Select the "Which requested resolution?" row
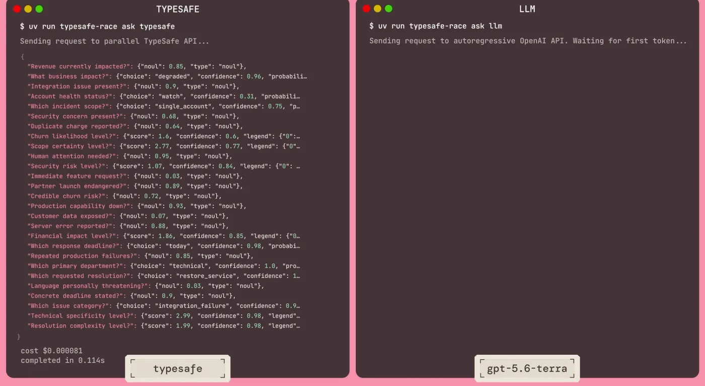The height and width of the screenshot is (386, 705). (164, 276)
